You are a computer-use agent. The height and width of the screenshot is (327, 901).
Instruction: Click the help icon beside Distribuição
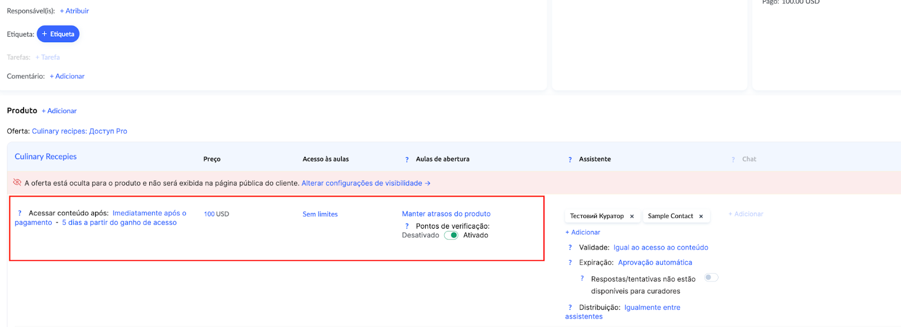click(x=570, y=308)
